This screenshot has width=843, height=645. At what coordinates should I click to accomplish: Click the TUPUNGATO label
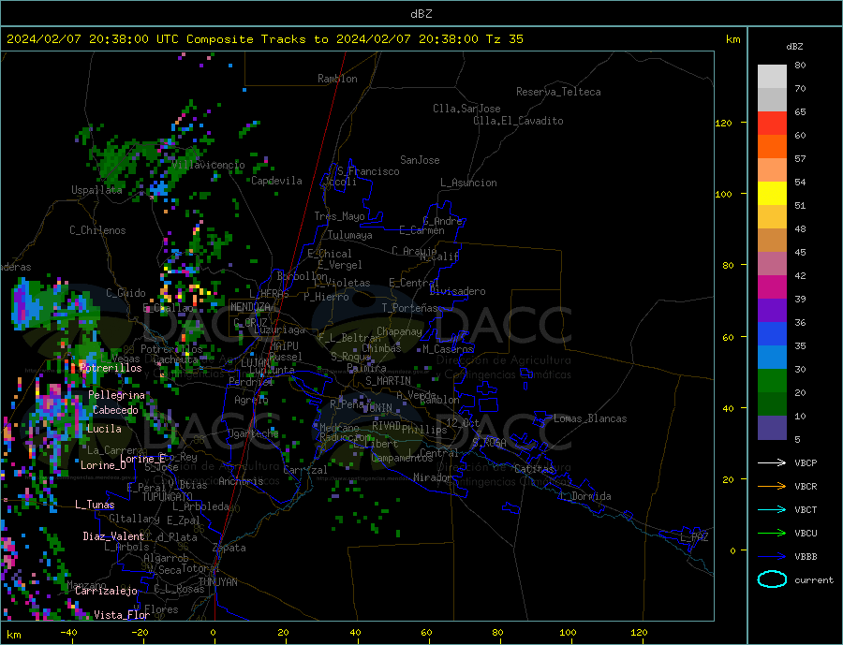tap(168, 497)
